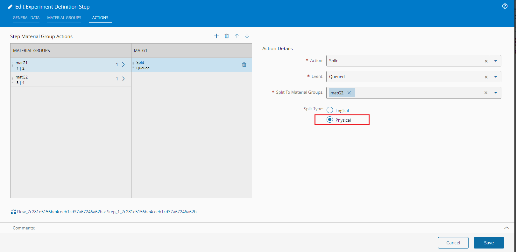Delete the selected action with the toolbar trash icon

[227, 36]
